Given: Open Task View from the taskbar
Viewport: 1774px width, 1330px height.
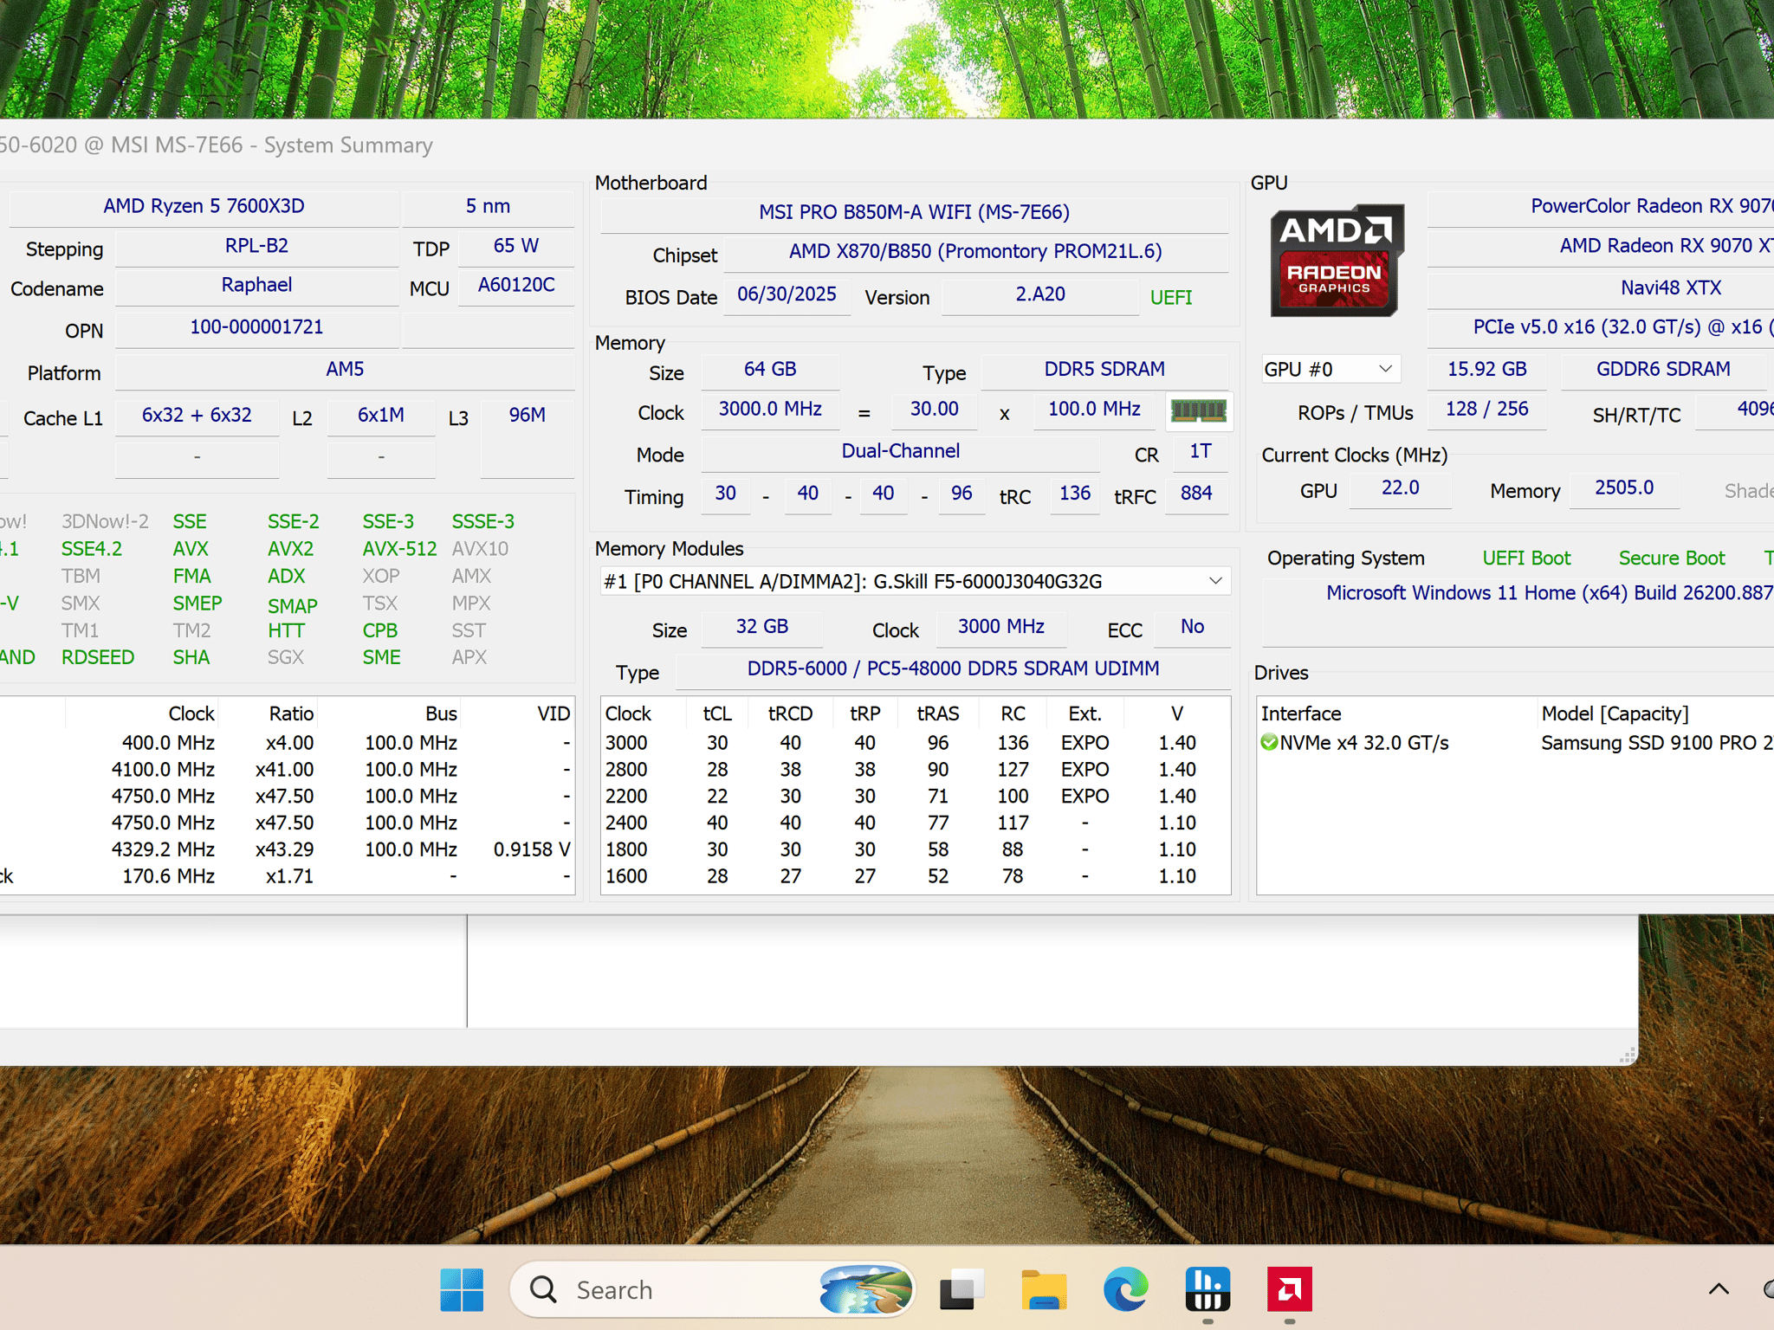Looking at the screenshot, I should coord(961,1289).
